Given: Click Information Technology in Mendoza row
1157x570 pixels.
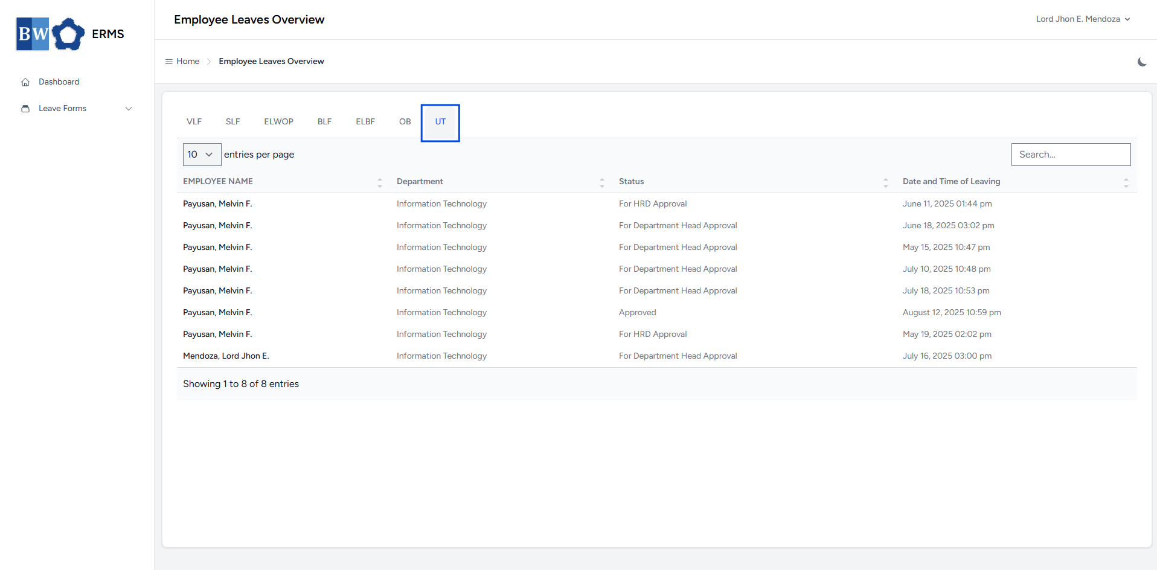Looking at the screenshot, I should (x=442, y=356).
